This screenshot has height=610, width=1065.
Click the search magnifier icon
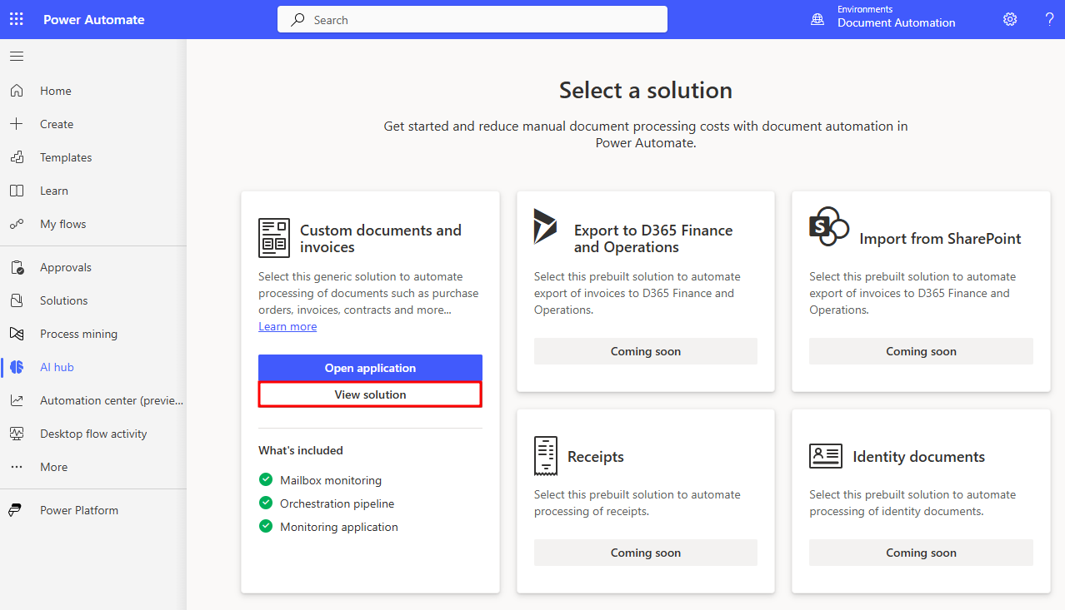point(297,20)
